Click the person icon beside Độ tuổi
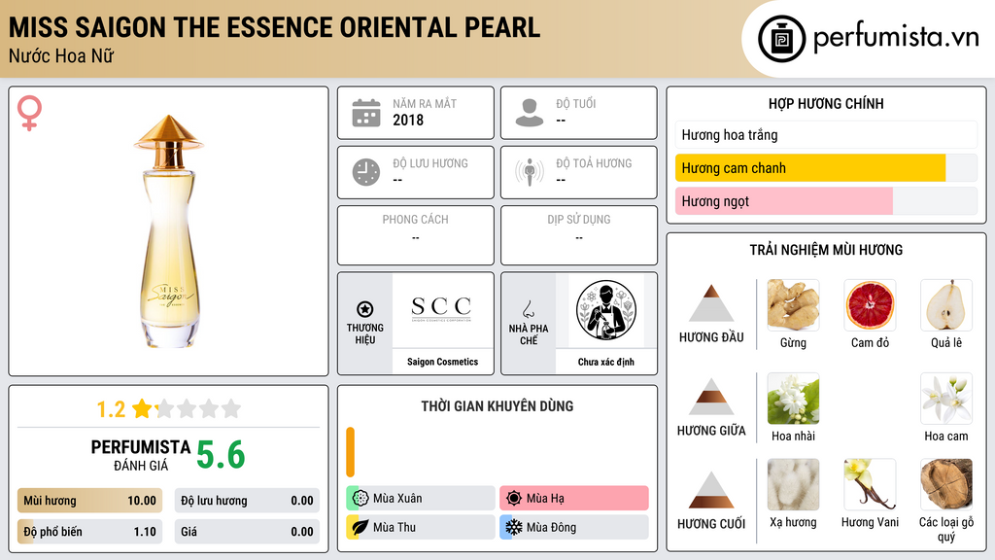This screenshot has width=995, height=560. pyautogui.click(x=530, y=113)
